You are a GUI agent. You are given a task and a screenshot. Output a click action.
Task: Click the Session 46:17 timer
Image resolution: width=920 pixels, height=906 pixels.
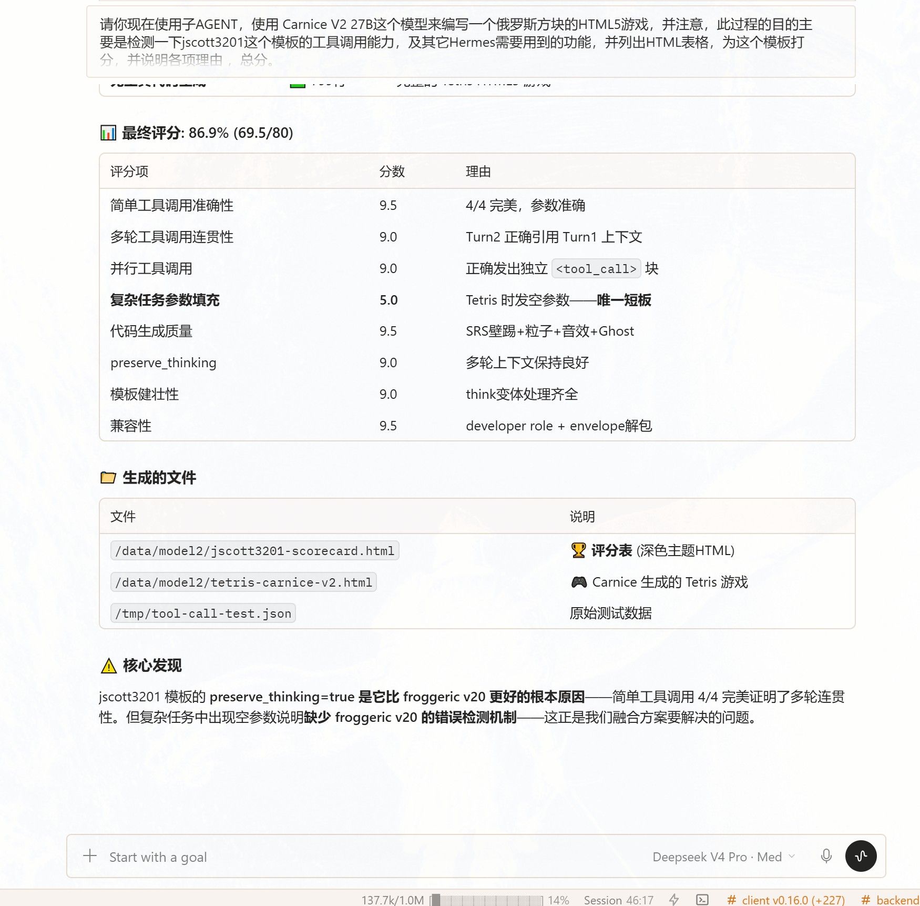619,900
